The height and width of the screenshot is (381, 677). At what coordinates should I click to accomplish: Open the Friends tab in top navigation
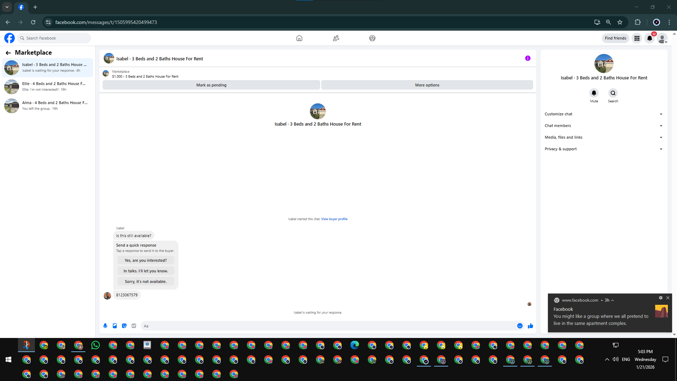point(336,38)
